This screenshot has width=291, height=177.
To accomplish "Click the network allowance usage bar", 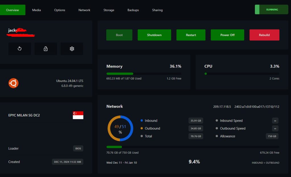I will [x=193, y=147].
